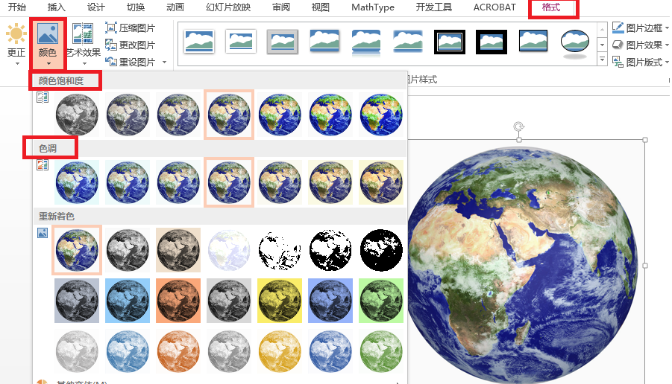The height and width of the screenshot is (384, 672).
Task: Choose the washout recolor option
Action: 229,250
